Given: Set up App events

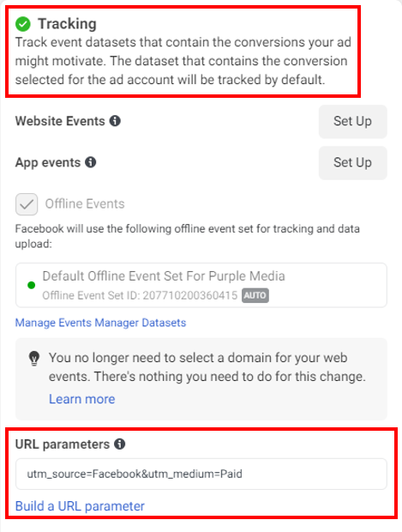Looking at the screenshot, I should (x=352, y=163).
